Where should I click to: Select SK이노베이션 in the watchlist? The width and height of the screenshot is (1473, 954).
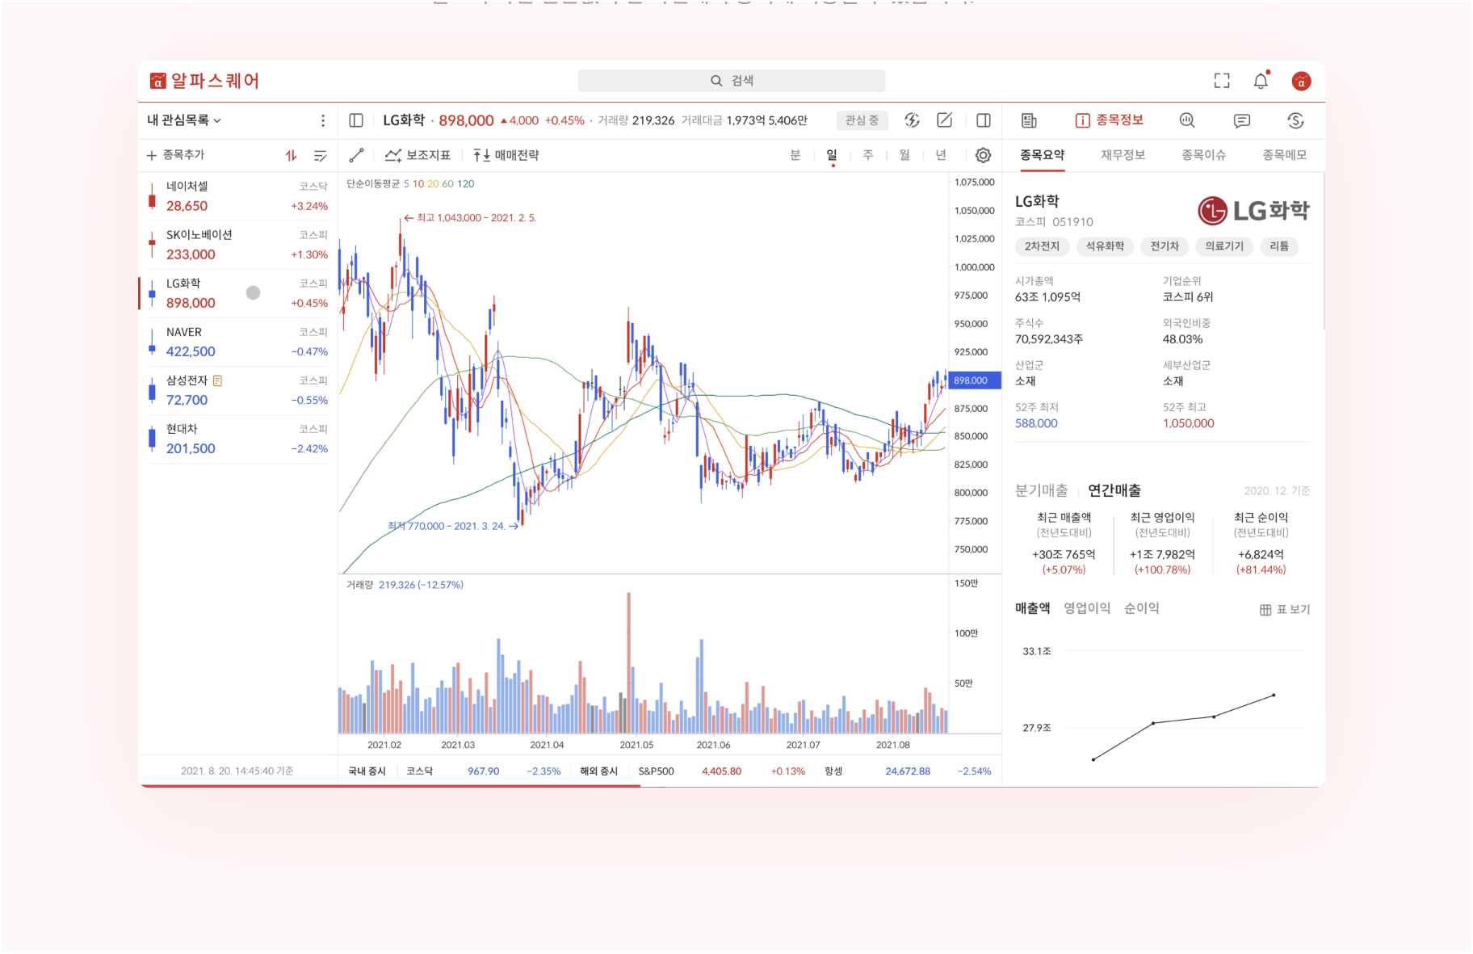click(x=237, y=245)
